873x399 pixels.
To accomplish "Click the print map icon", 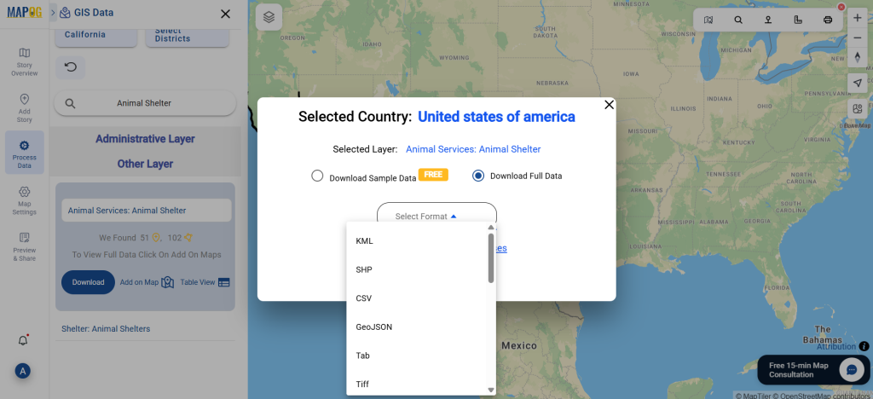I will (827, 20).
